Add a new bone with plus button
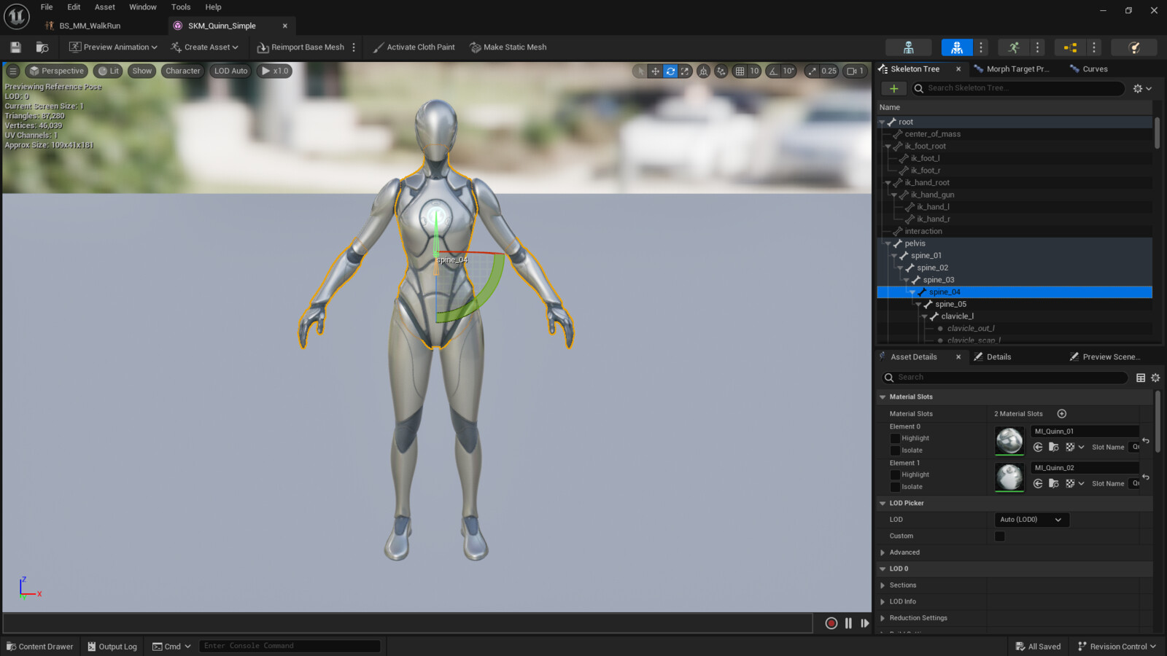This screenshot has width=1167, height=656. click(893, 88)
